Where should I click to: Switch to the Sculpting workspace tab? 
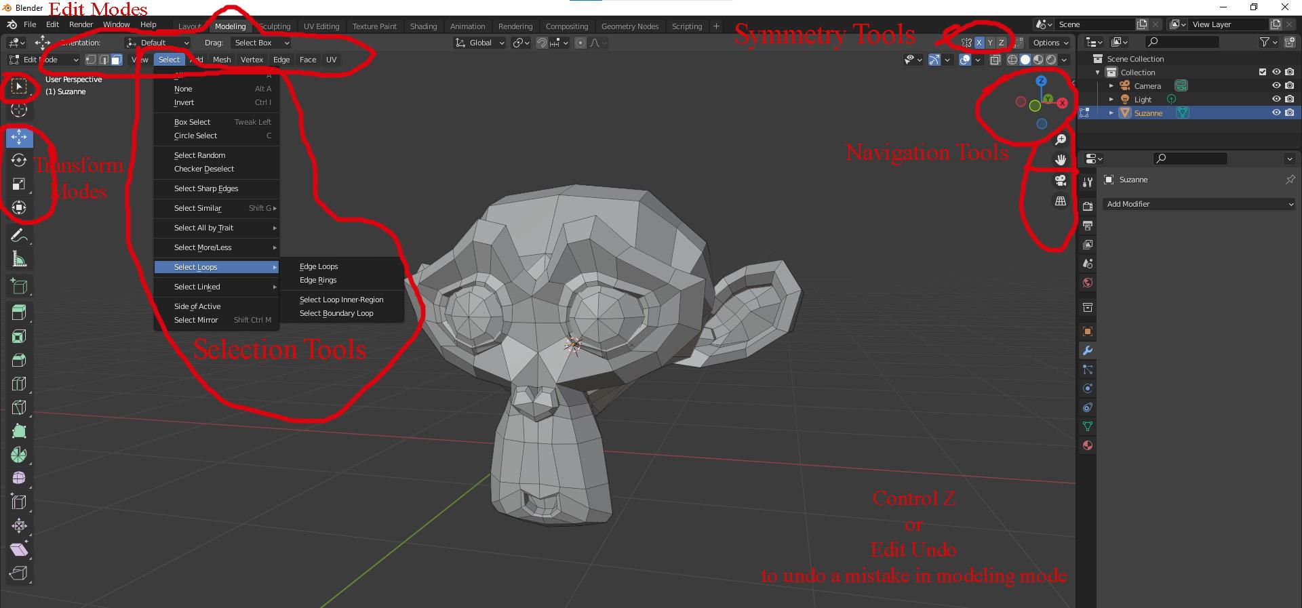275,26
